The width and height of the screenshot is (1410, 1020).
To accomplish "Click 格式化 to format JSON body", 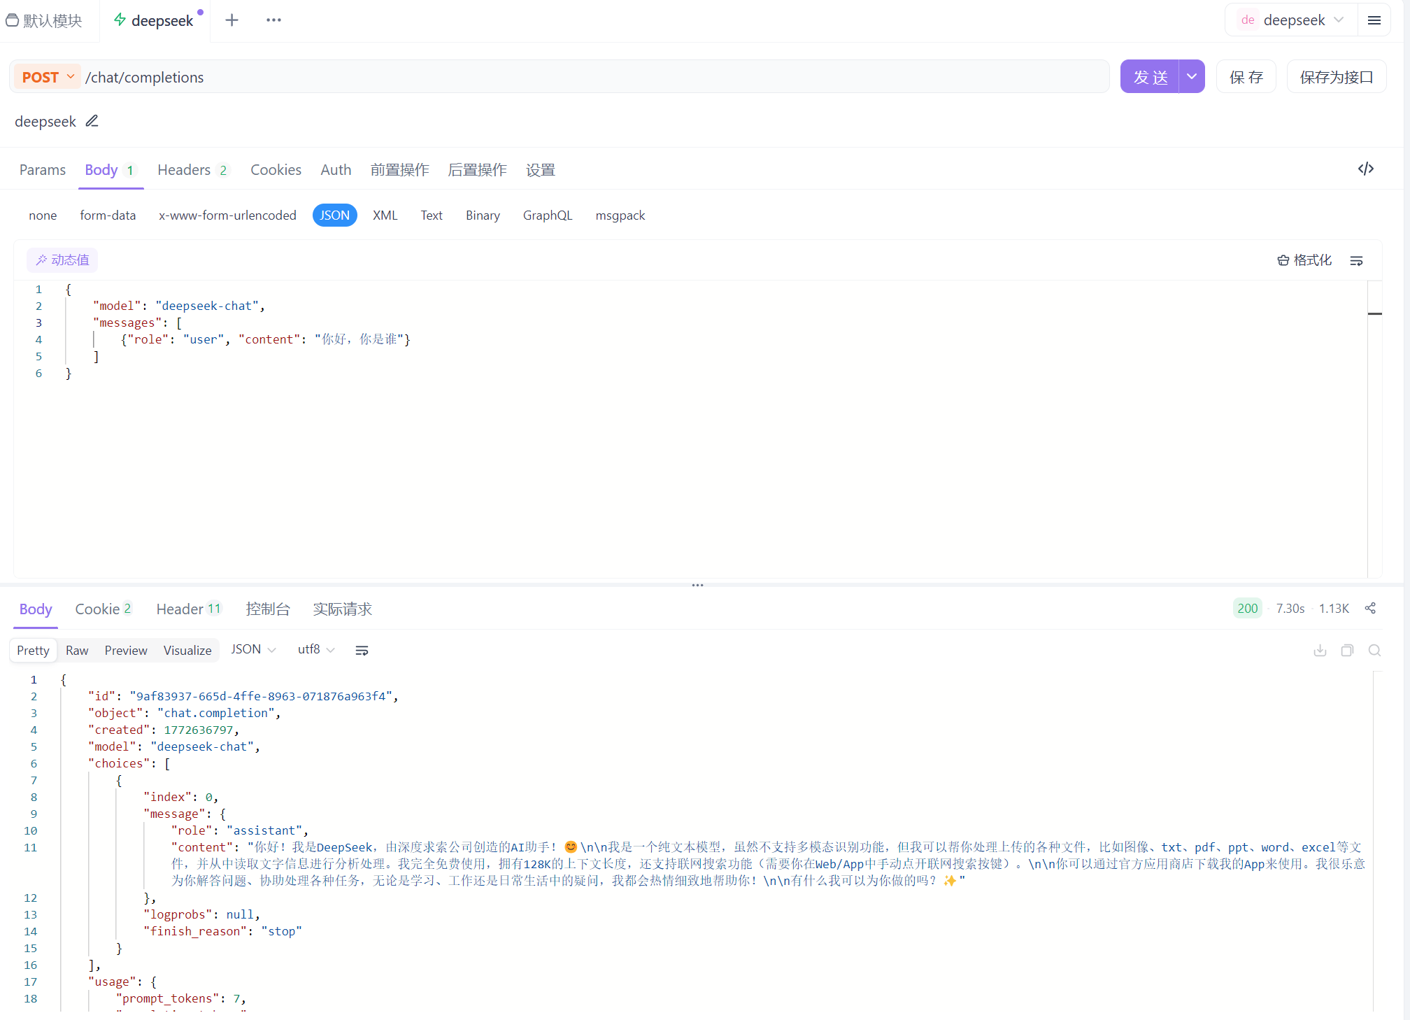I will pyautogui.click(x=1304, y=260).
